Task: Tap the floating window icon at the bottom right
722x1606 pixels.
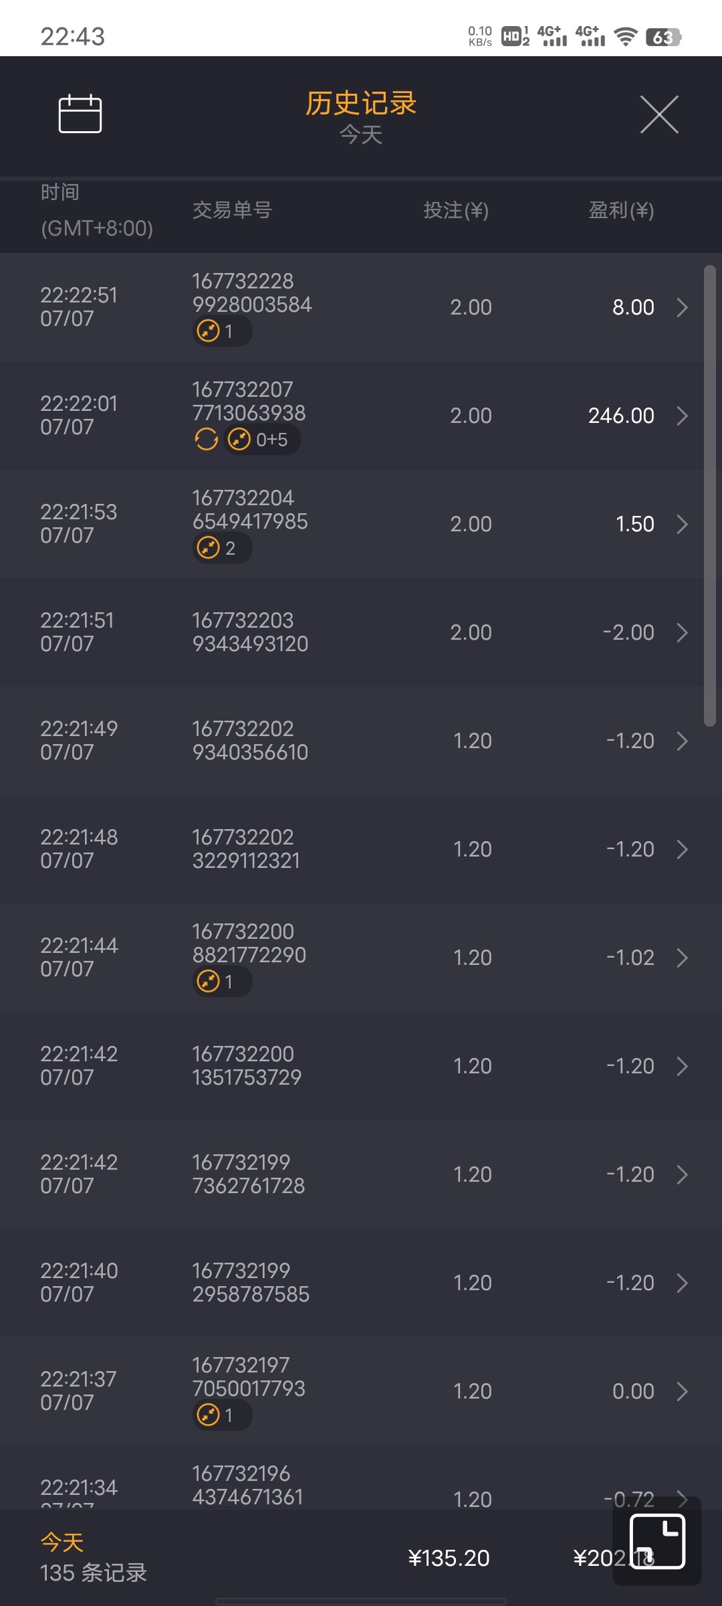Action: tap(657, 1541)
